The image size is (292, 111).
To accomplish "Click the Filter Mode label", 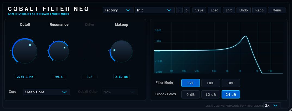I will click(x=164, y=83).
